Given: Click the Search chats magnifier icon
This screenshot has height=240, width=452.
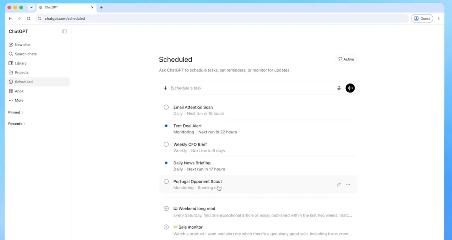Looking at the screenshot, I should point(11,54).
